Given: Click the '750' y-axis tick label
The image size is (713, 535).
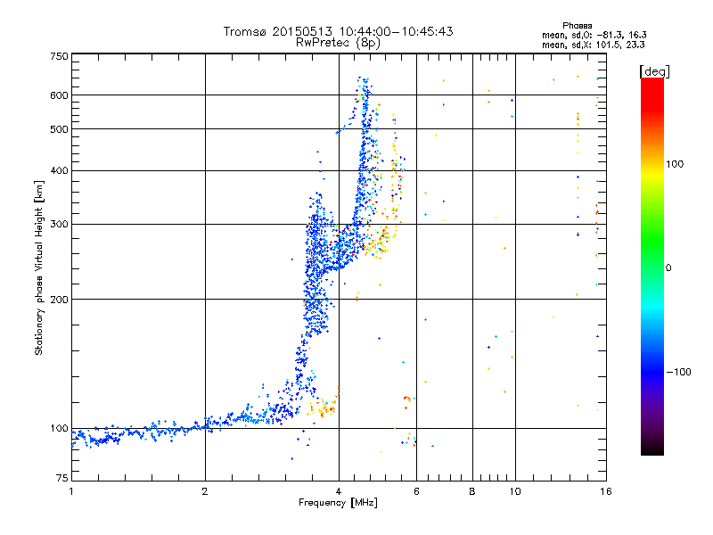Looking at the screenshot, I should [x=59, y=56].
